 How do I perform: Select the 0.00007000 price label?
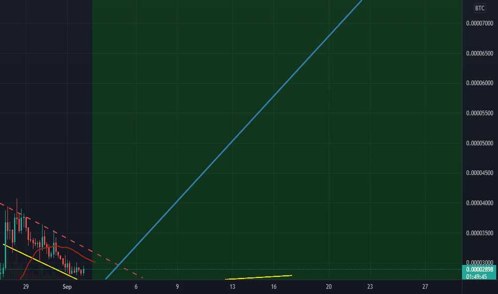(x=480, y=23)
